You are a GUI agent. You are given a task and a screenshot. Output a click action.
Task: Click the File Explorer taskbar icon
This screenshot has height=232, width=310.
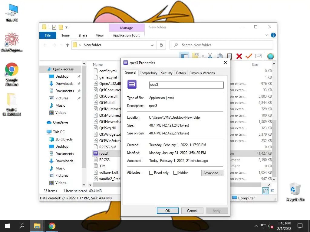[x=37, y=226]
